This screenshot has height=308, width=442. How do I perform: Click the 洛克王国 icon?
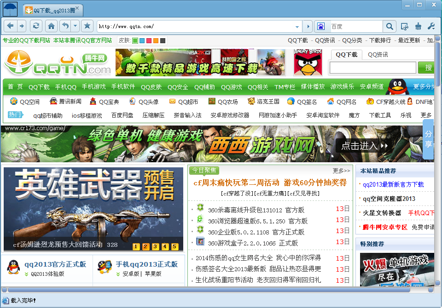coord(251,101)
